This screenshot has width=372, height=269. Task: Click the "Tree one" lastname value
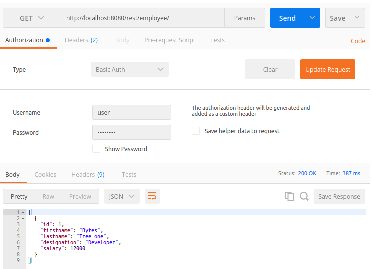tap(91, 236)
